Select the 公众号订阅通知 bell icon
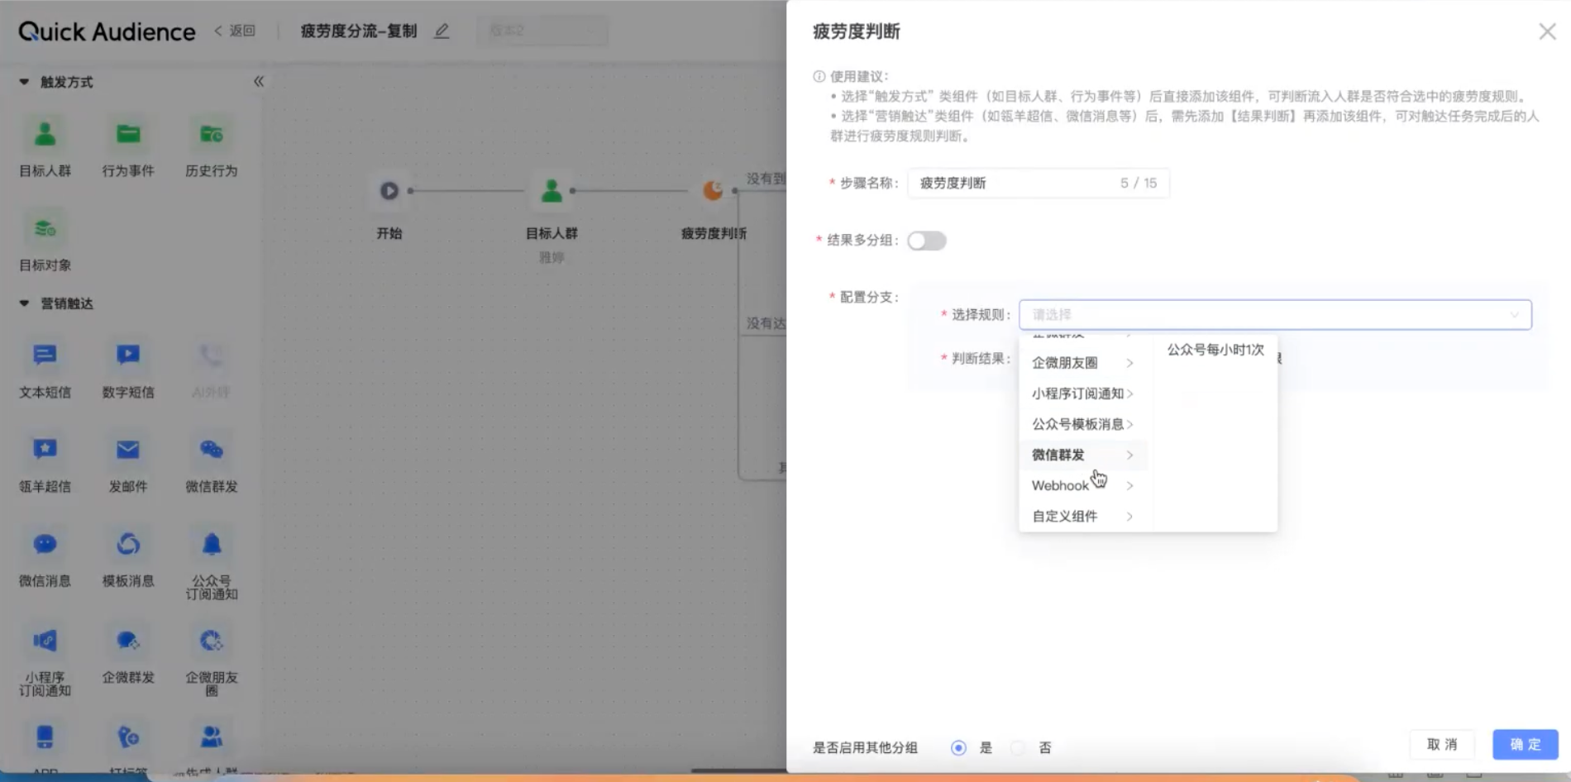 point(211,544)
